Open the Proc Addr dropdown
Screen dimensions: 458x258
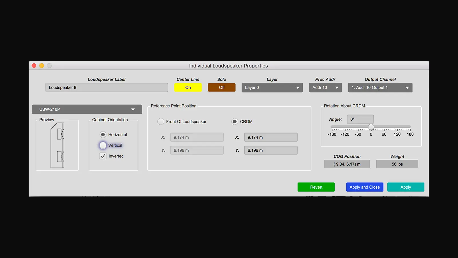click(325, 87)
